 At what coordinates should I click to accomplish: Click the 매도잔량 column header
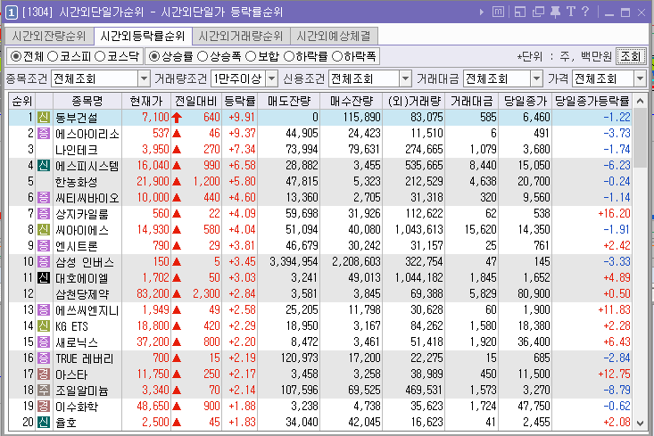(288, 102)
